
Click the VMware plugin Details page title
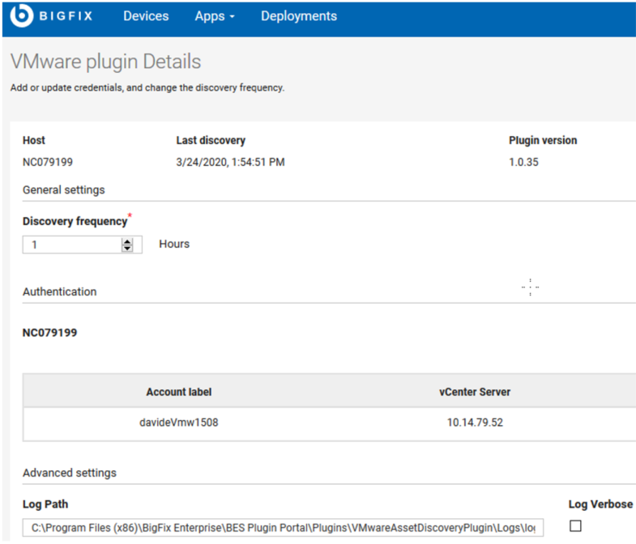pyautogui.click(x=106, y=62)
